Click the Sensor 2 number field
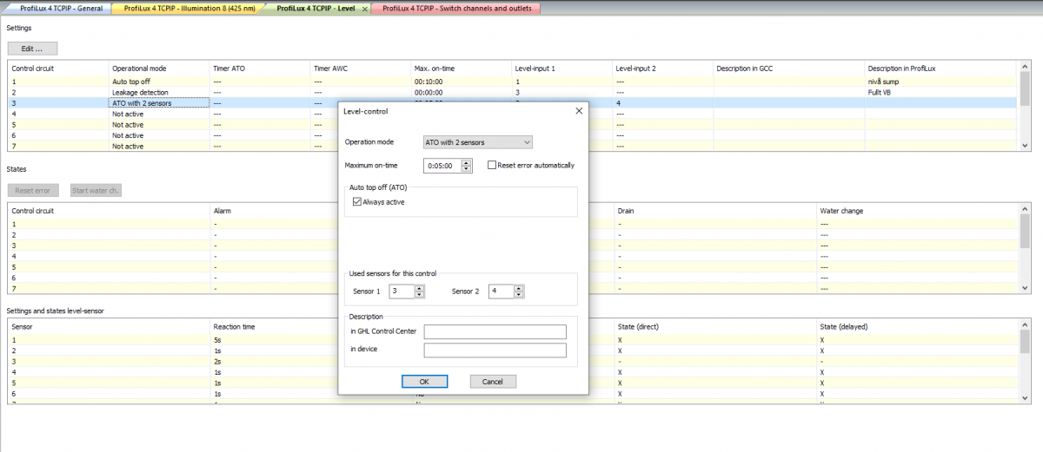 502,292
